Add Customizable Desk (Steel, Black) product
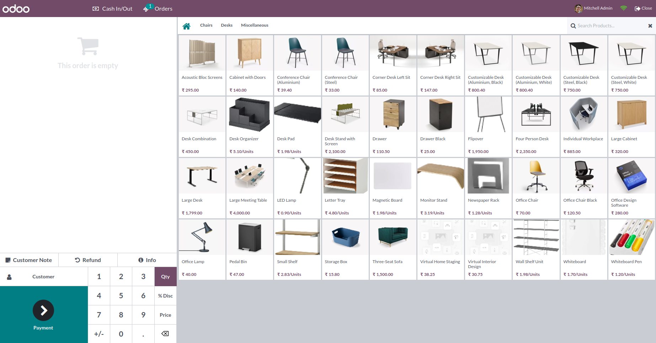Screen dimensions: 656x343 [x=584, y=65]
